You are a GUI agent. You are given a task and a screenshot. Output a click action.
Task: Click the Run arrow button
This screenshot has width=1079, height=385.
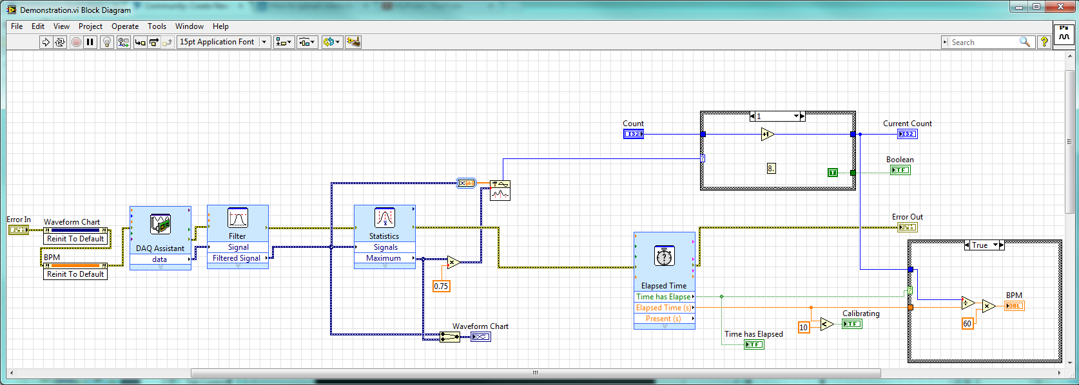click(x=46, y=42)
